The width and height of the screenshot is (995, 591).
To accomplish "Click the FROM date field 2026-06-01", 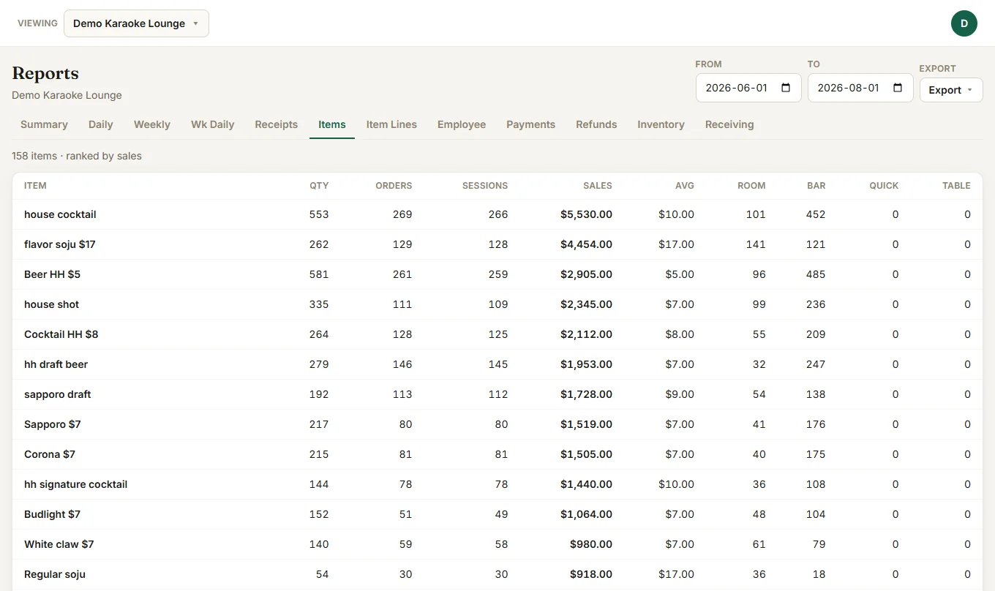I will (x=748, y=88).
